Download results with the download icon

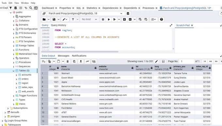click(81, 61)
